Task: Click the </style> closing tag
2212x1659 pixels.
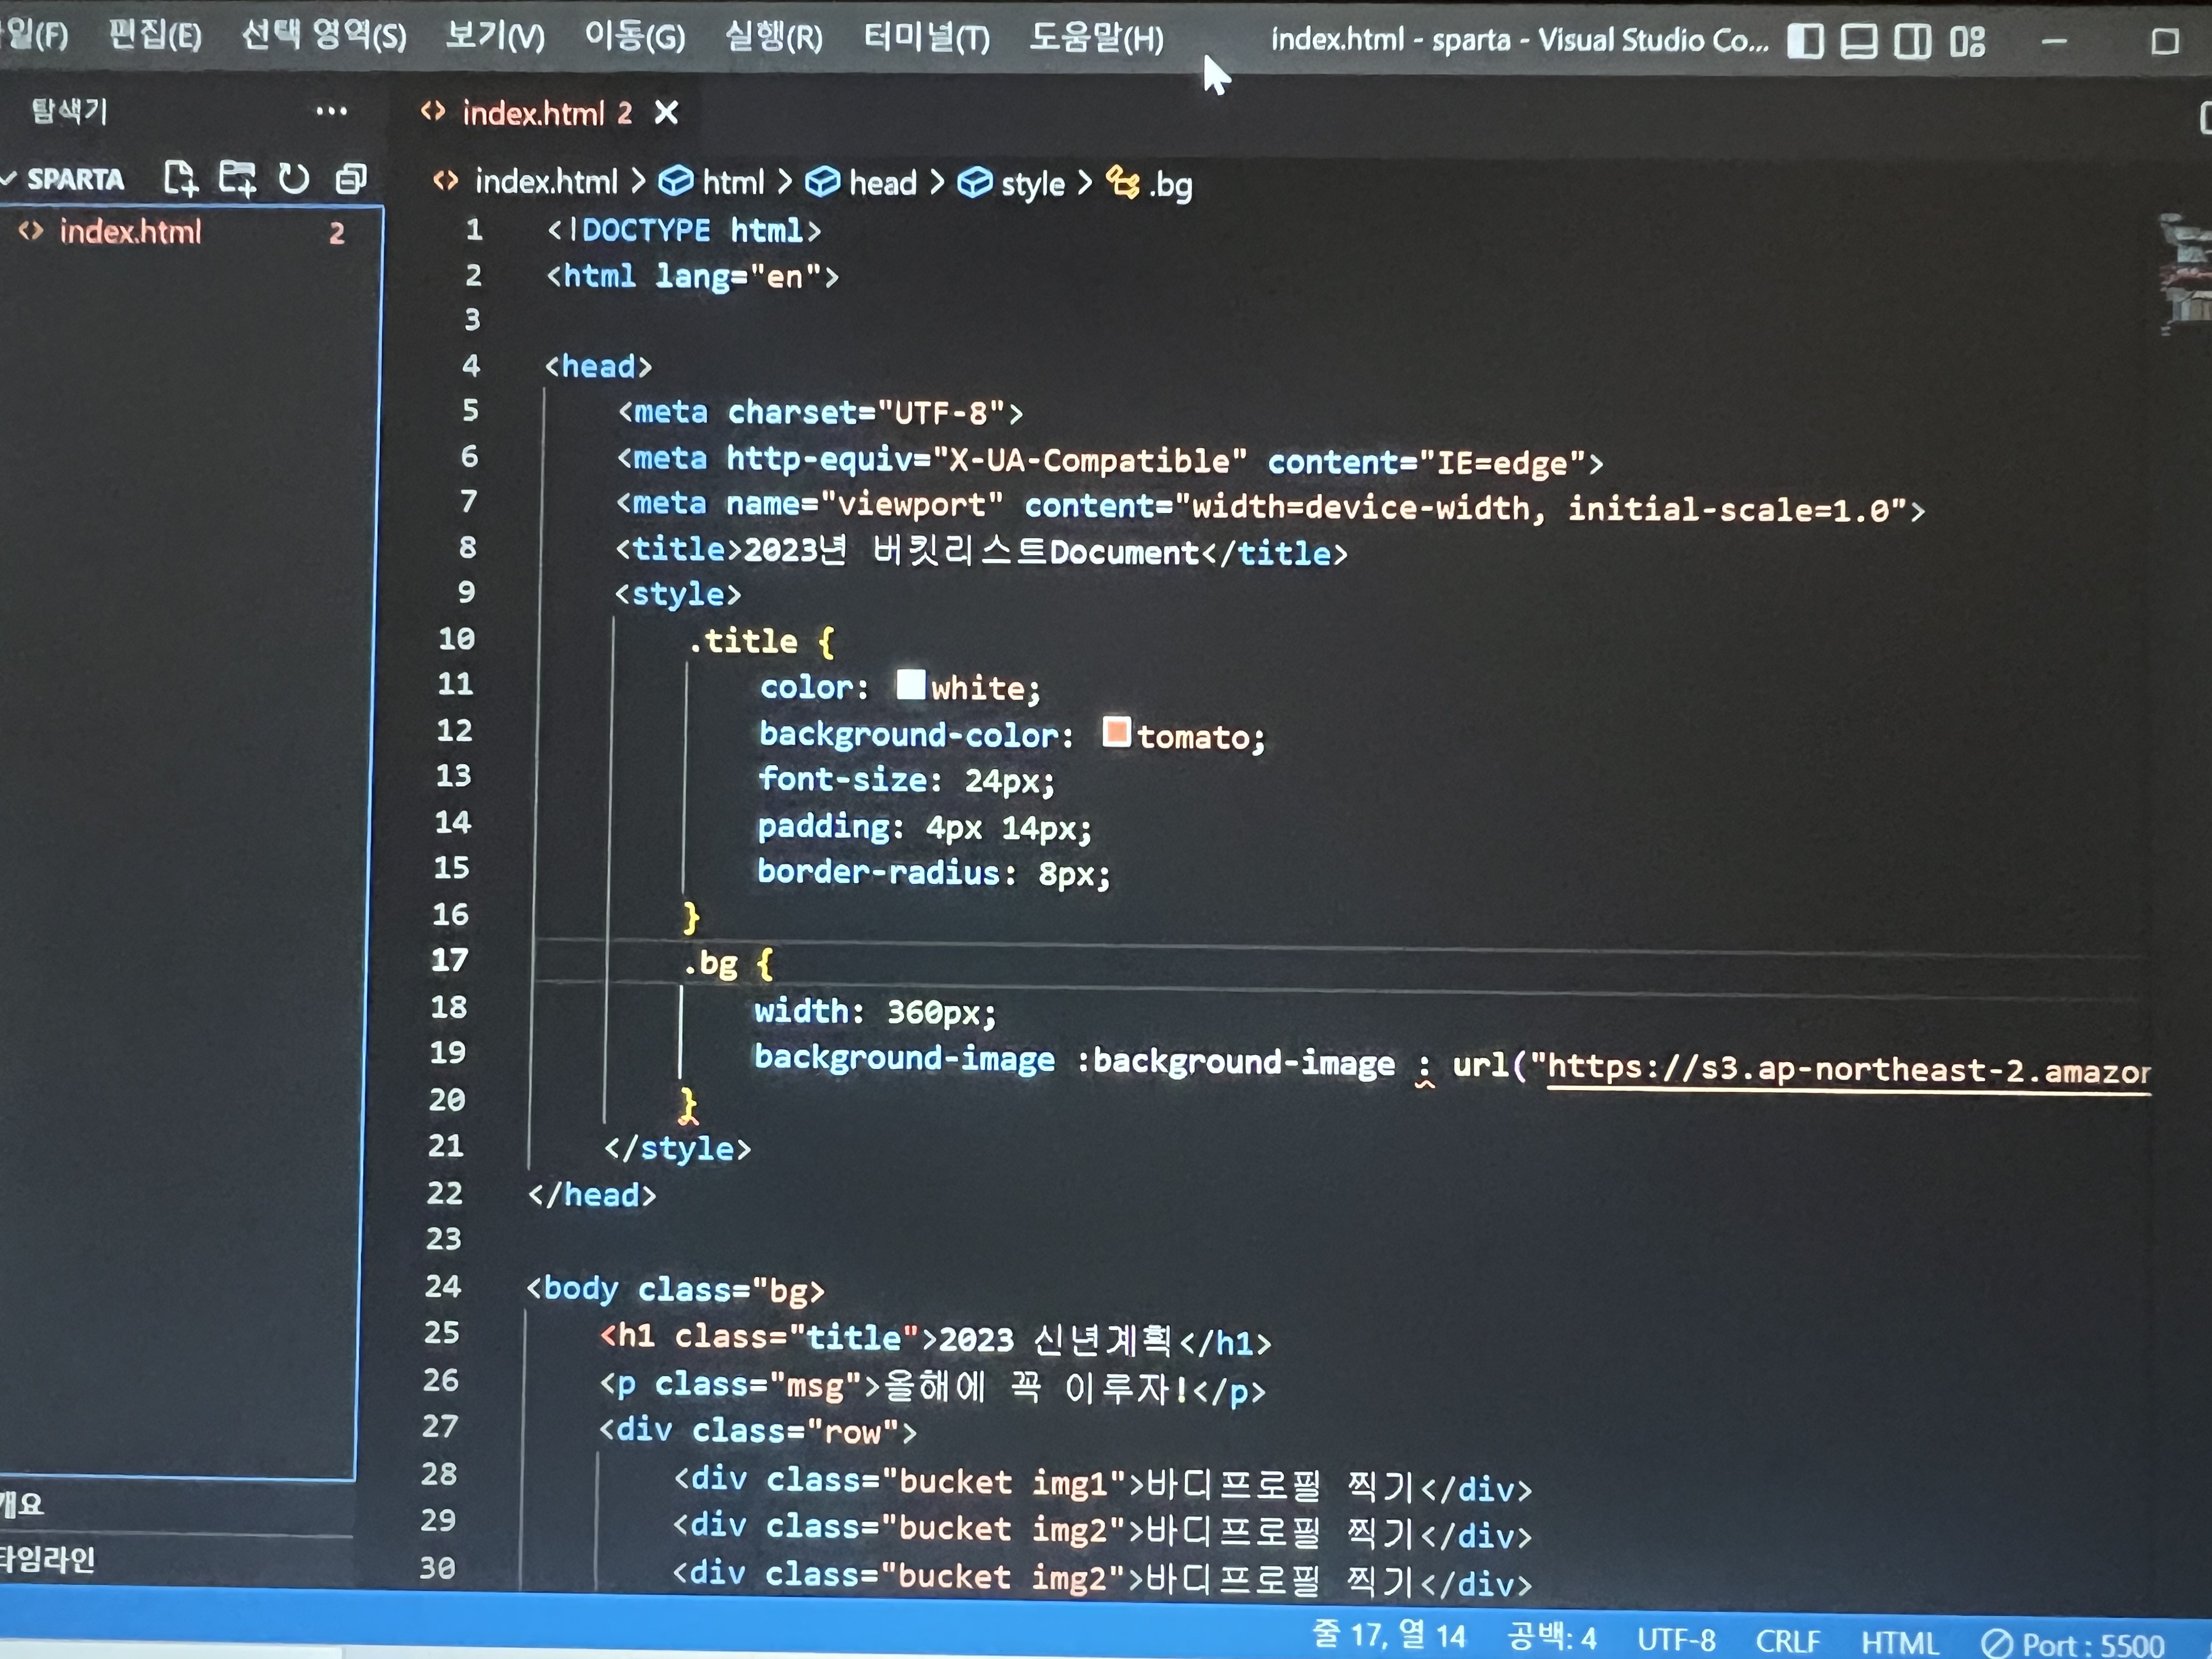Action: tap(677, 1148)
